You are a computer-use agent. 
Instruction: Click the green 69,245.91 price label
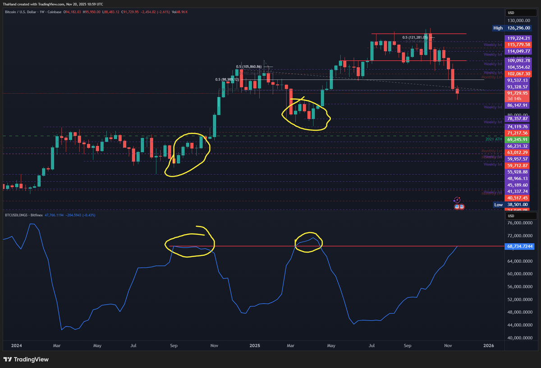pyautogui.click(x=518, y=140)
